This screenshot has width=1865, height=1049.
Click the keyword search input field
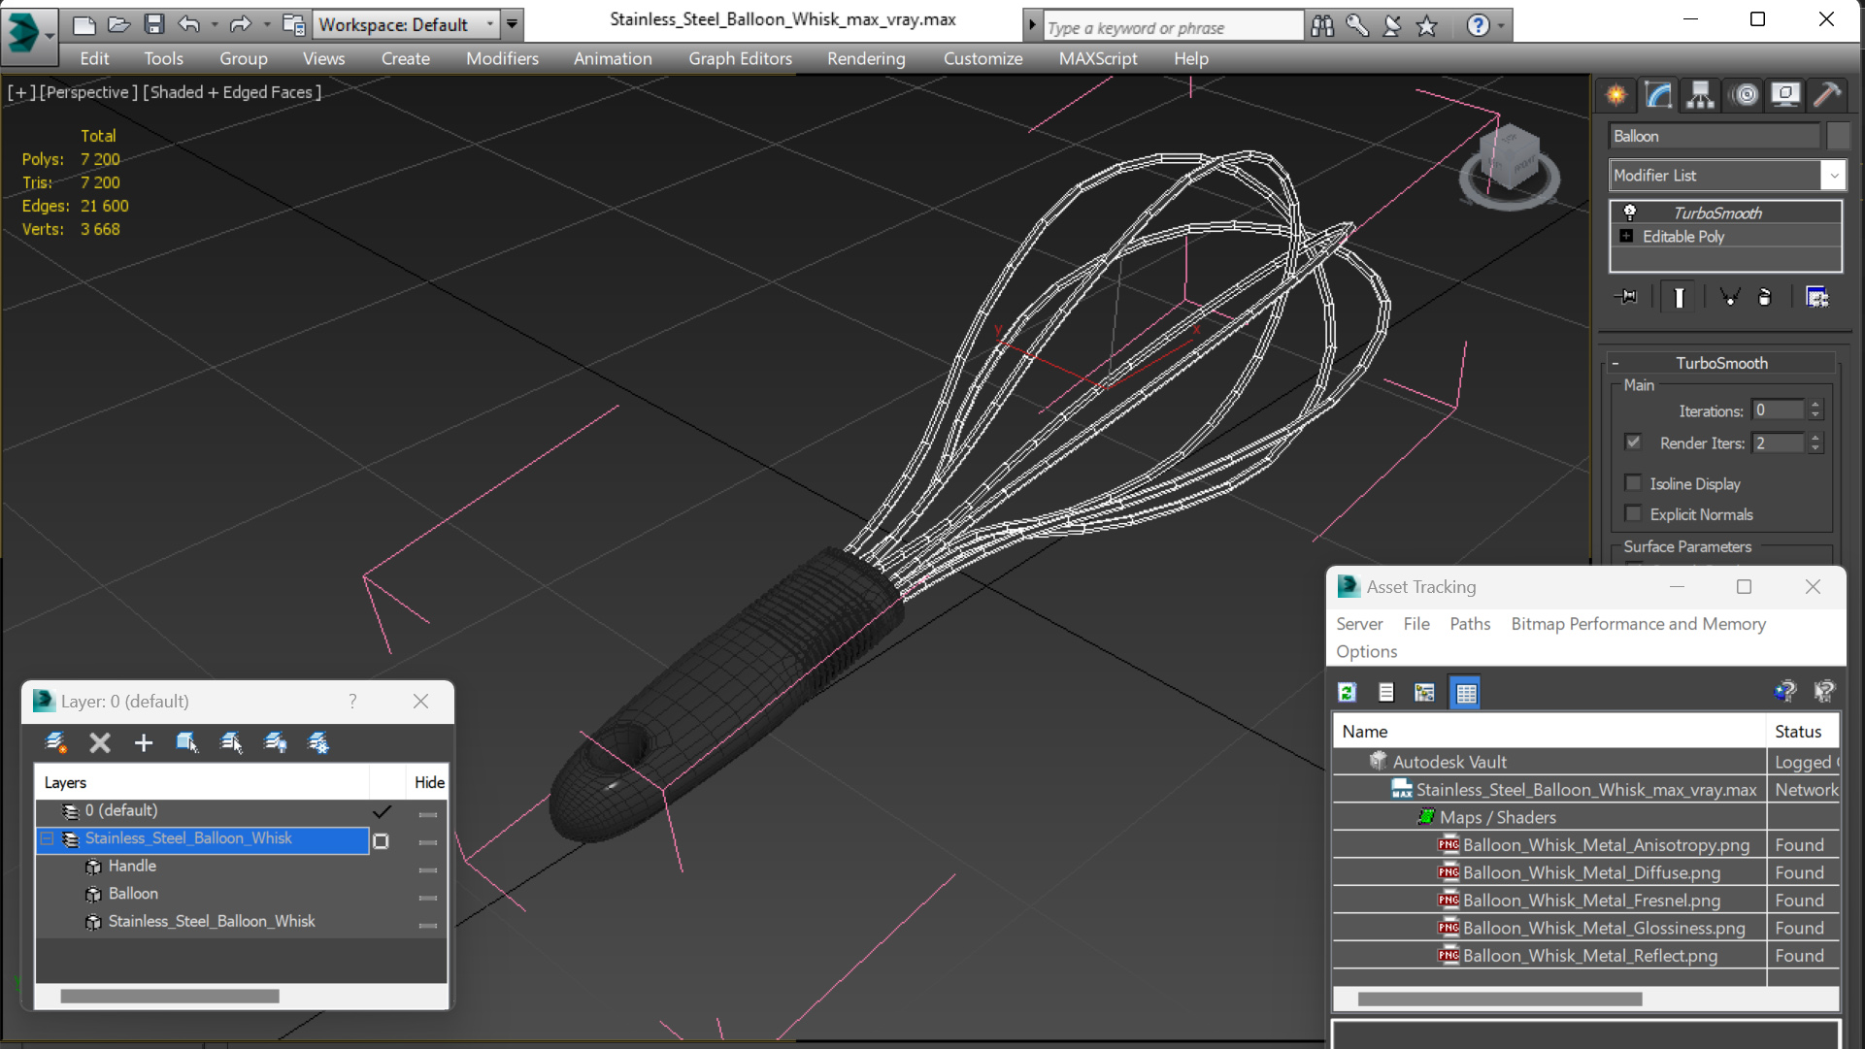(1173, 28)
